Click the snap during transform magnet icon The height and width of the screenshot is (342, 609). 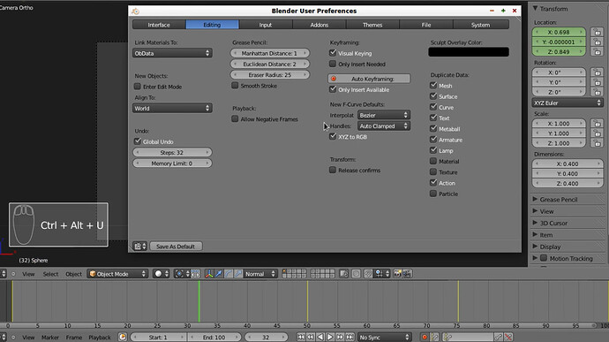(x=368, y=274)
